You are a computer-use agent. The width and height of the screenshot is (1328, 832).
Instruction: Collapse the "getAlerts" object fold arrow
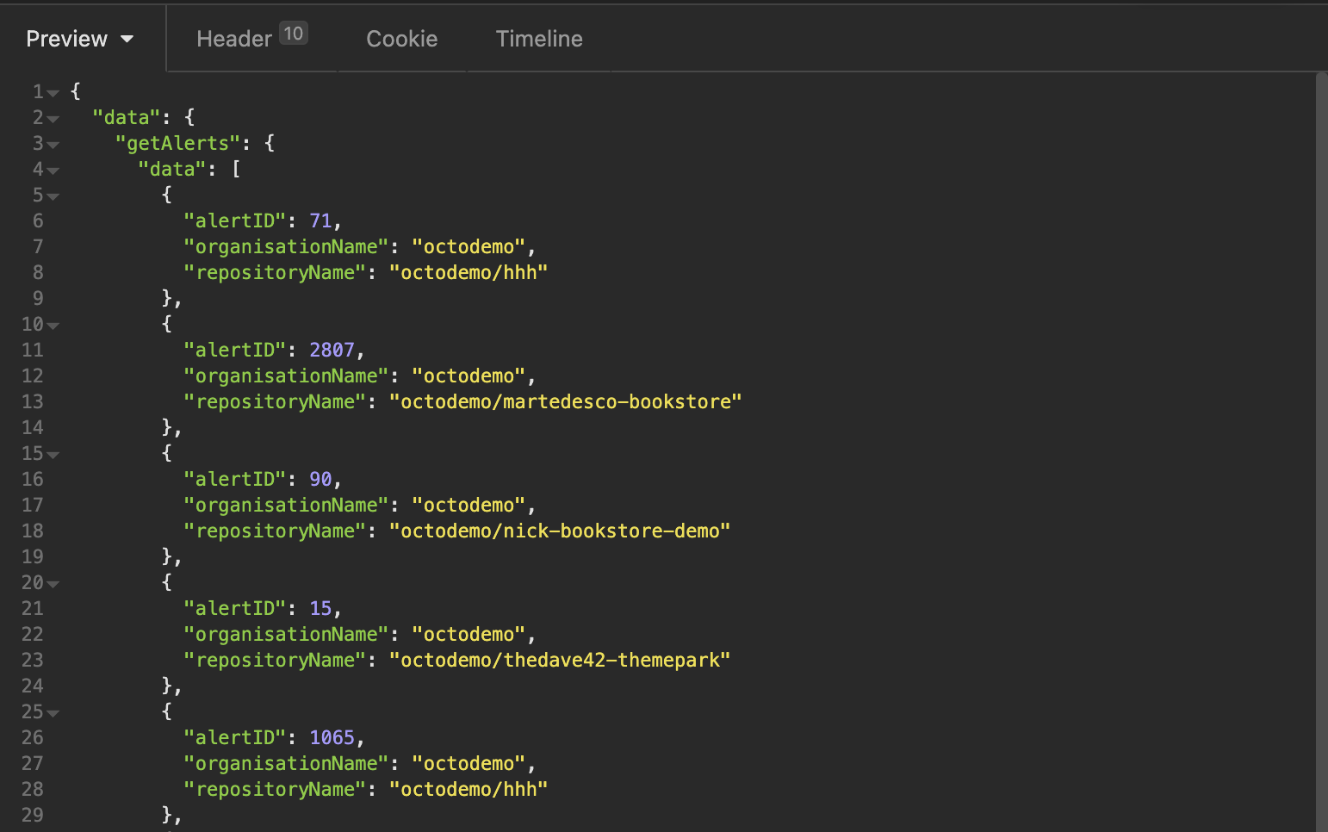coord(53,145)
